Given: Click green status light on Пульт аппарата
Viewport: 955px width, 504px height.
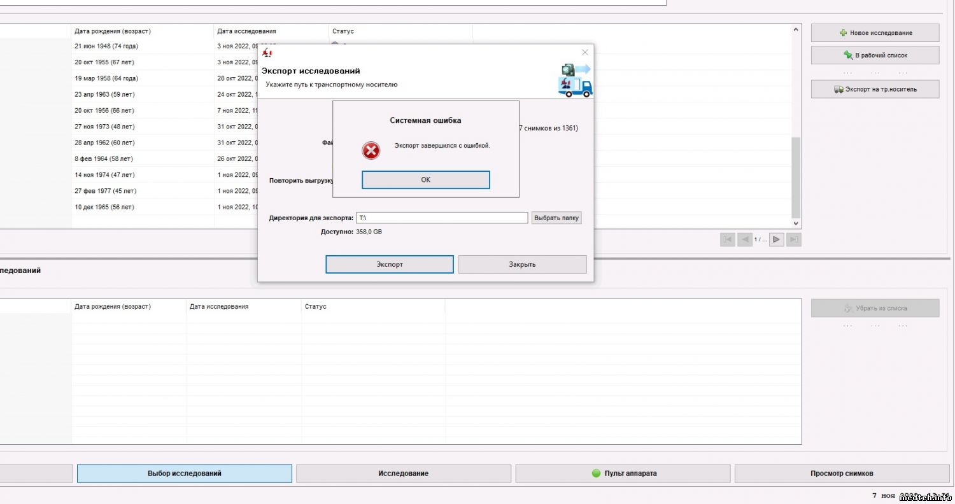Looking at the screenshot, I should click(596, 473).
